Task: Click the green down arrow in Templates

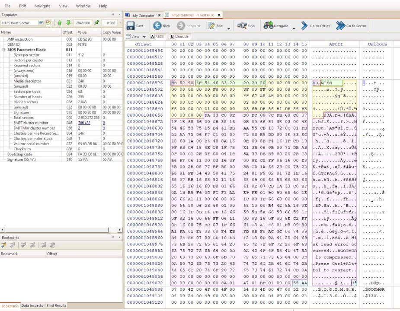Action: (68, 23)
